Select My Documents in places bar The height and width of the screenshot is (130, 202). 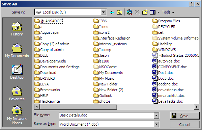click(x=17, y=51)
